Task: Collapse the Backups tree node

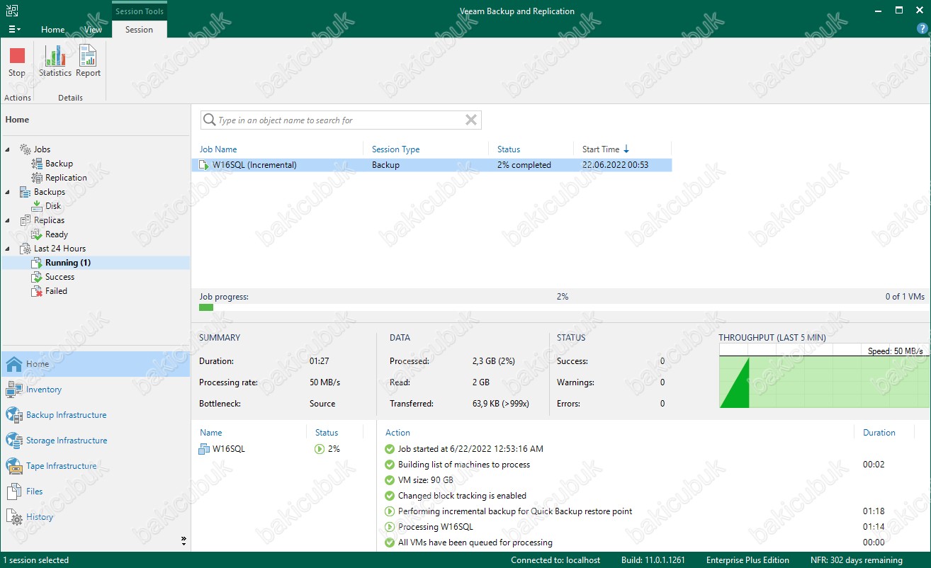Action: tap(8, 192)
